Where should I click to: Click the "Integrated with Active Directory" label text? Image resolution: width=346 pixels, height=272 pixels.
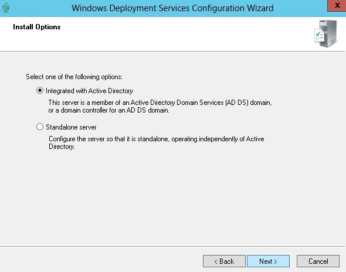coord(89,91)
